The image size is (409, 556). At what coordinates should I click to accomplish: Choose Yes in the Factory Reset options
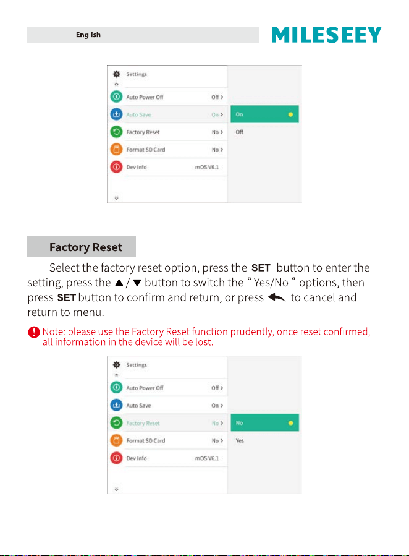click(264, 441)
